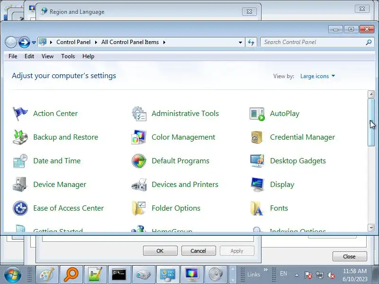Screen dimensions: 379x284
Task: Click the scrollbar down arrow
Action: (x=371, y=228)
